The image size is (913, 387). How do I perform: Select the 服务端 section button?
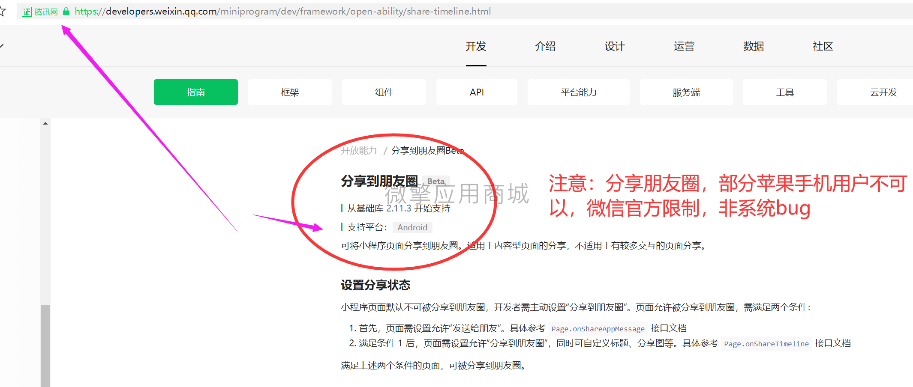pyautogui.click(x=686, y=92)
